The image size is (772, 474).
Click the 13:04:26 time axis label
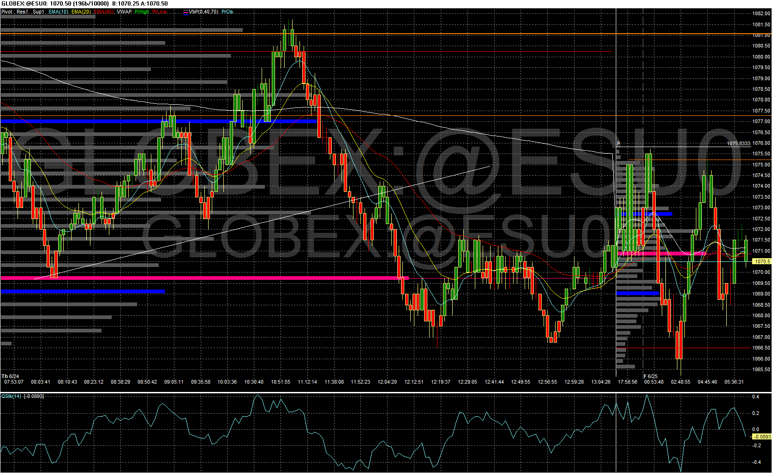(x=601, y=382)
